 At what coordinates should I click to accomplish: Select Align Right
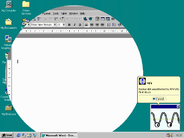coord(97,25)
